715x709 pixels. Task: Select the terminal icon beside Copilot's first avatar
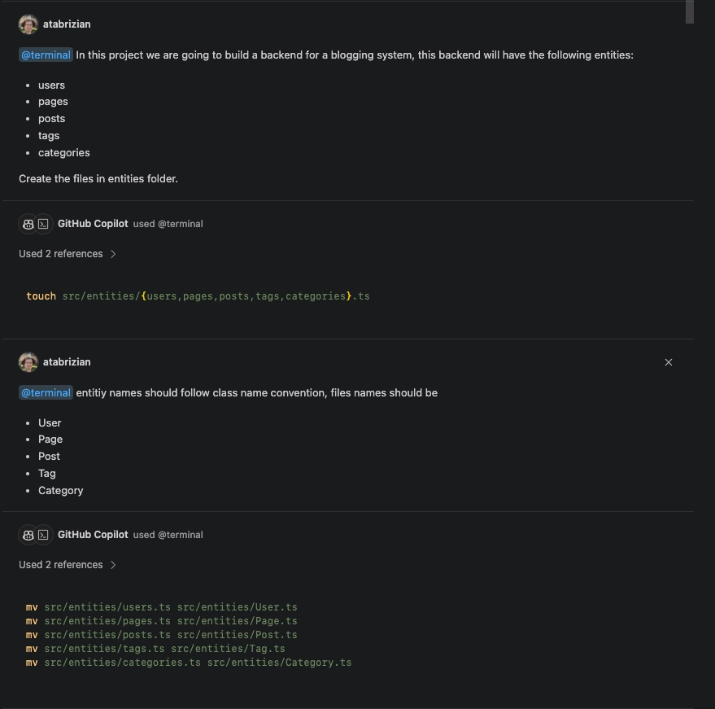43,223
